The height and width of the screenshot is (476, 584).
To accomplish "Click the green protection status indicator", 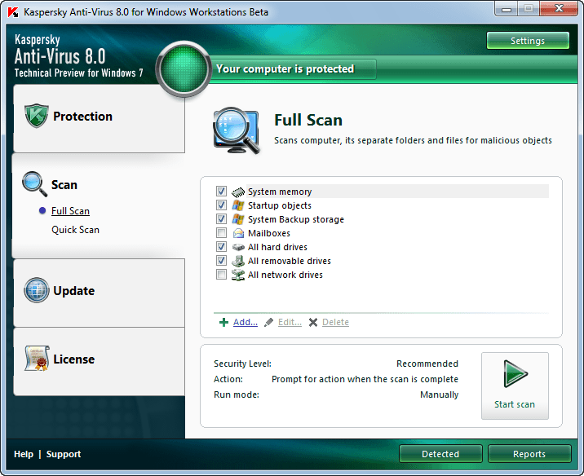I will 184,68.
